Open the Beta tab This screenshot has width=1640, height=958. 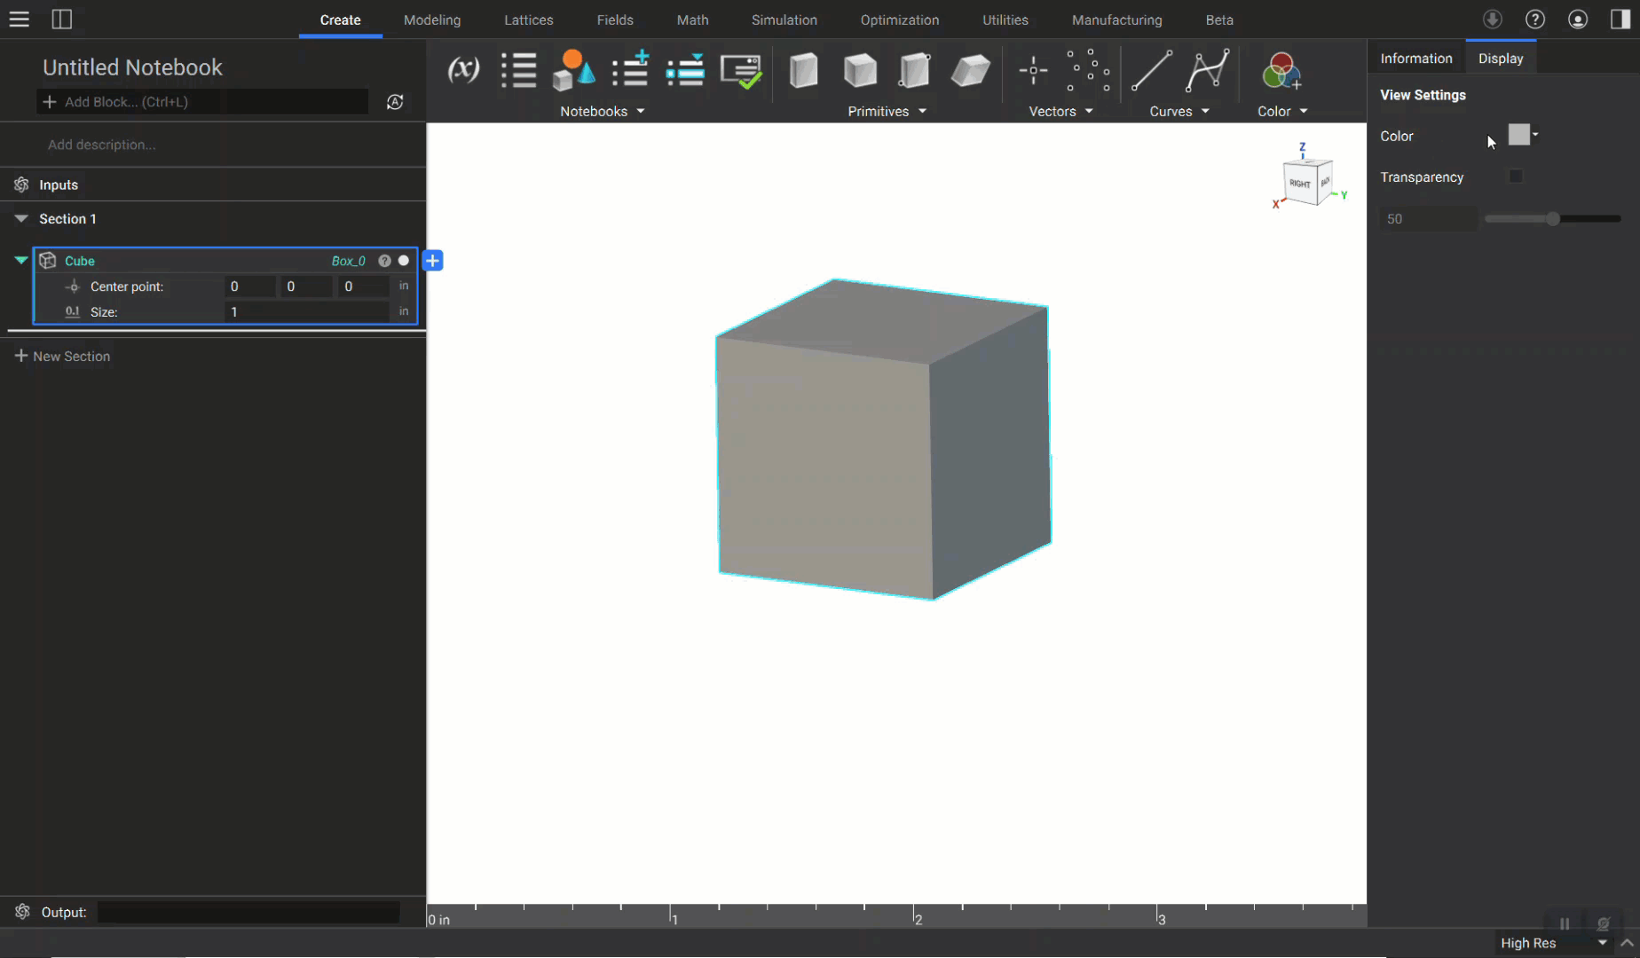(1219, 20)
